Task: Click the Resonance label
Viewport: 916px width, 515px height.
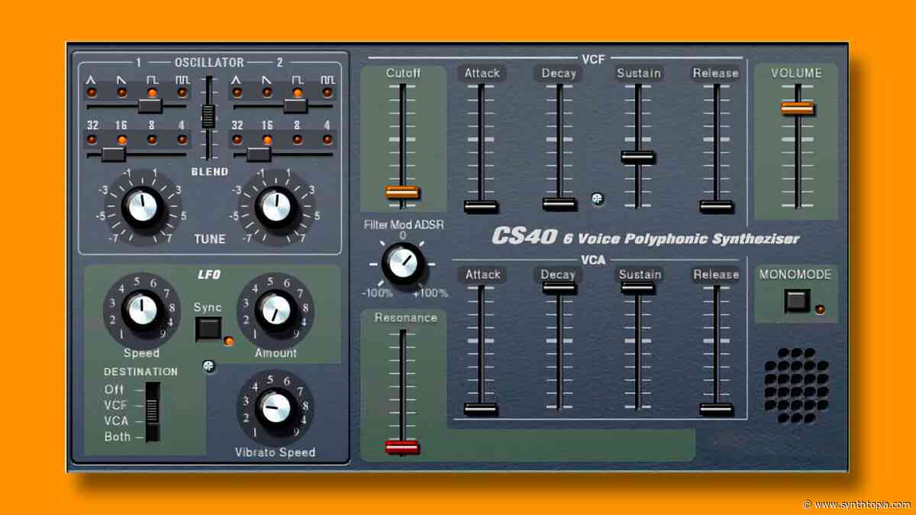Action: tap(405, 317)
